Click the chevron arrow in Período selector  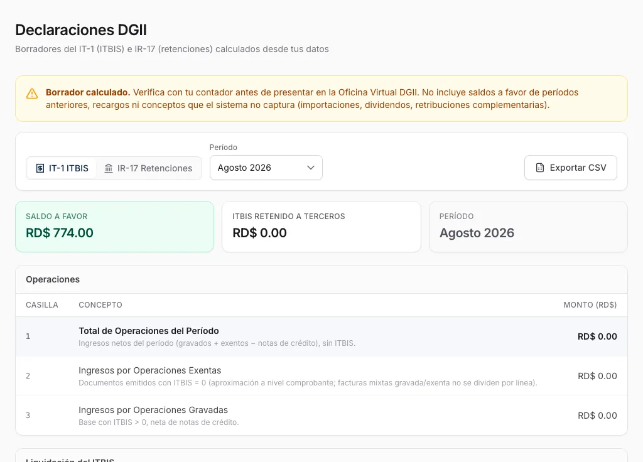point(311,168)
